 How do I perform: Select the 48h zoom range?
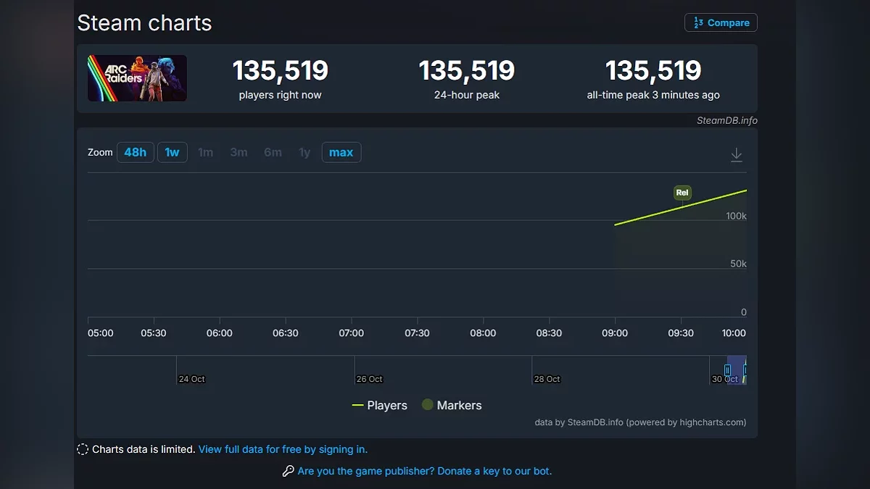pyautogui.click(x=136, y=152)
